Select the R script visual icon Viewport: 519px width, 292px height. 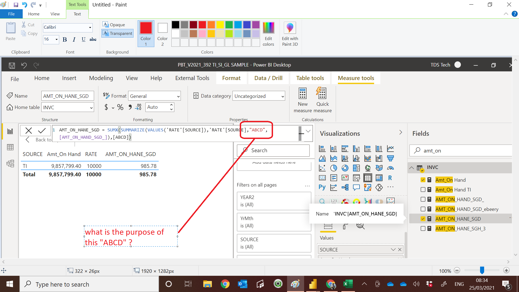[x=390, y=178]
